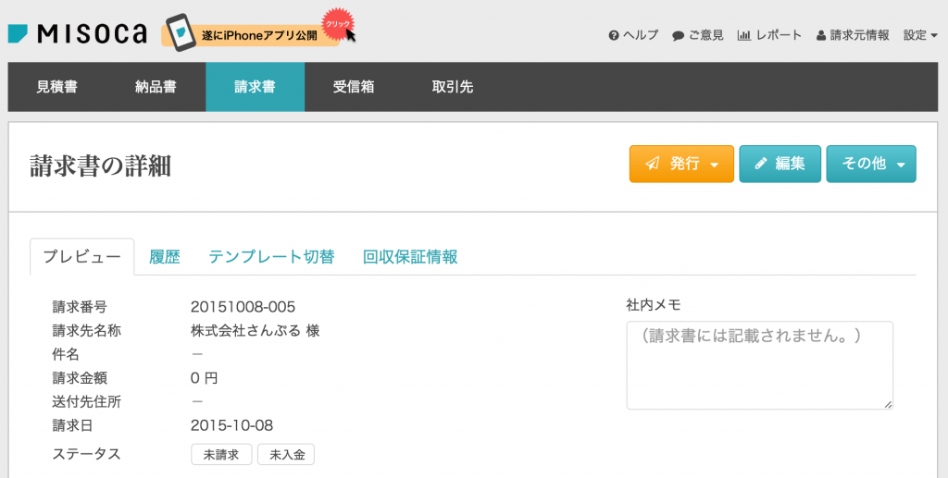Switch to the 履歴 tab
This screenshot has height=478, width=948.
165,257
